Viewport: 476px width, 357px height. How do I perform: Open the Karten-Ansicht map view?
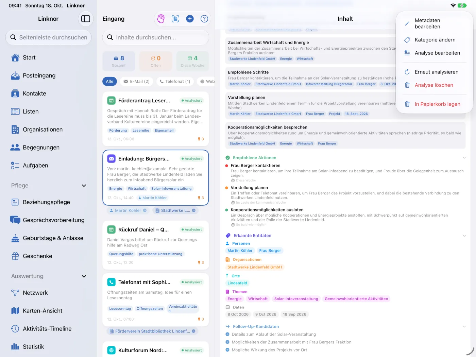coord(48,311)
